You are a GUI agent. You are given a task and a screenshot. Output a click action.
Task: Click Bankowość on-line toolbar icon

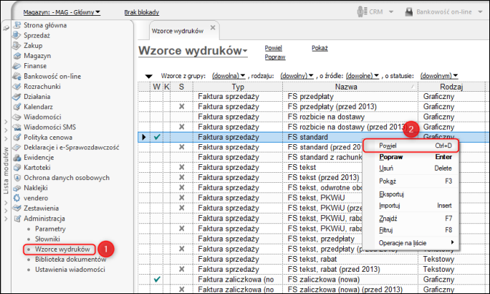pos(409,12)
